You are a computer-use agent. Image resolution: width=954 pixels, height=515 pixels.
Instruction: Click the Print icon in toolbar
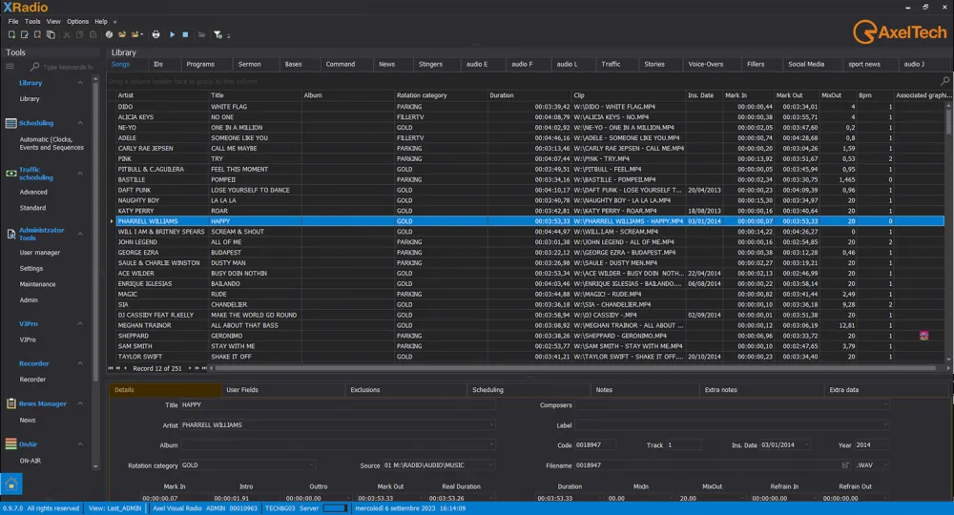156,34
